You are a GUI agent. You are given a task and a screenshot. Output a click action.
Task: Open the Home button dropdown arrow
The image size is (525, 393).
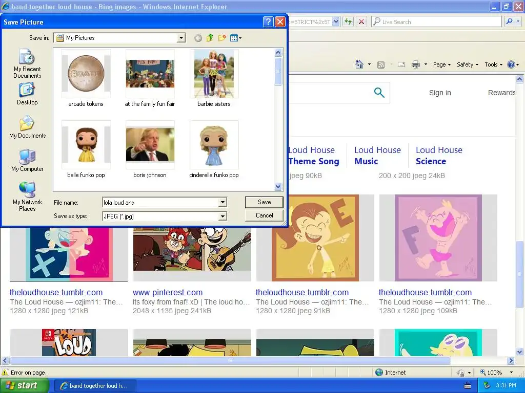tap(369, 64)
